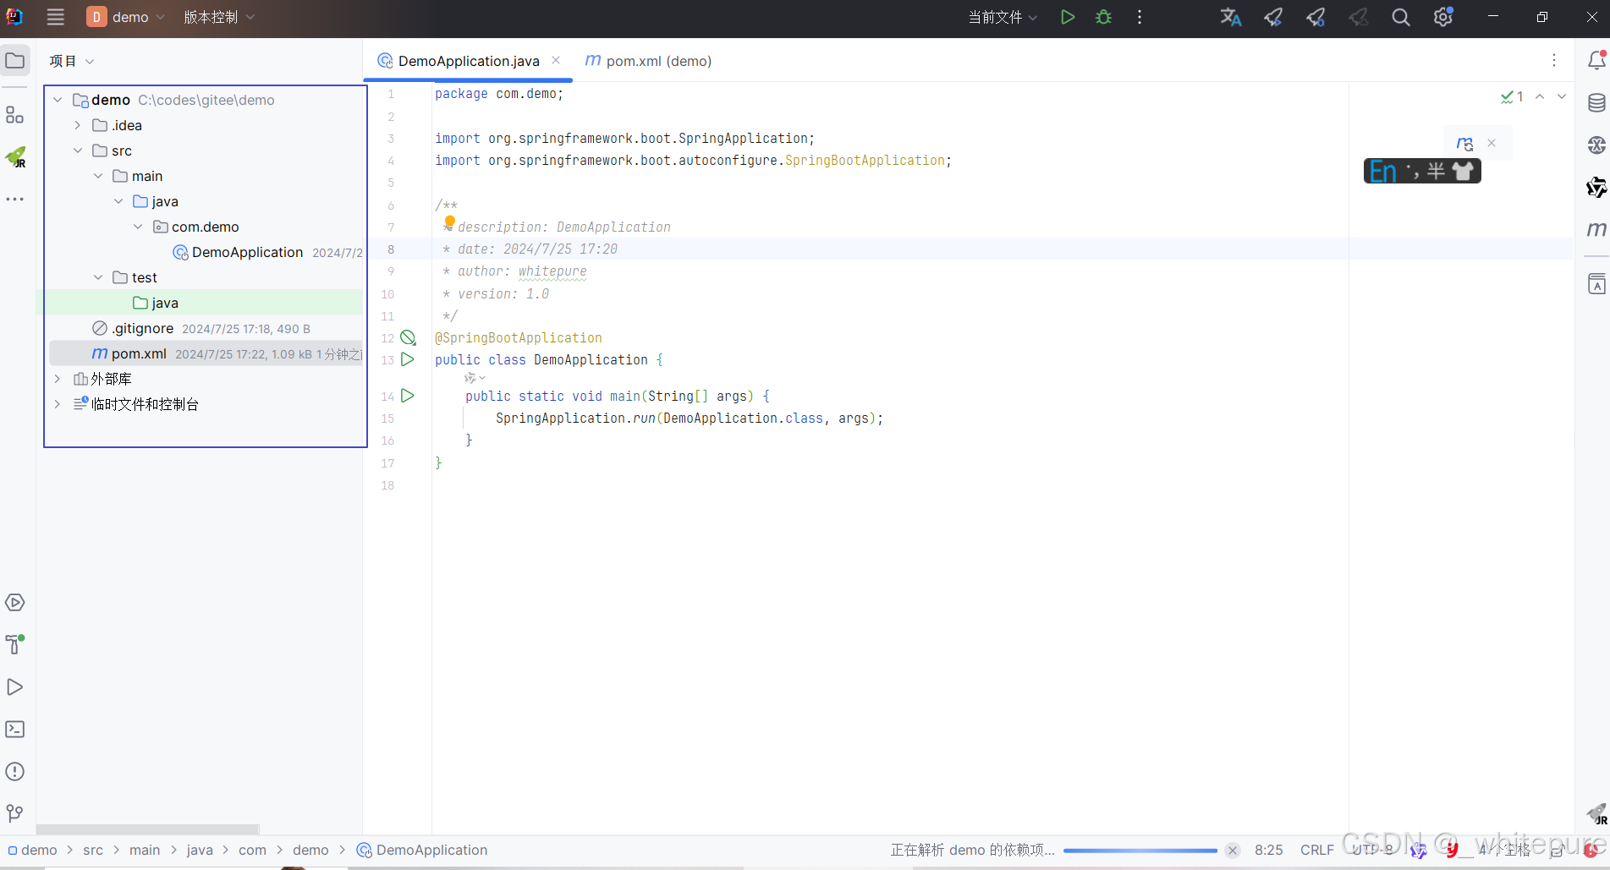This screenshot has width=1610, height=870.
Task: Open the translate plugin icon
Action: pos(1231,17)
